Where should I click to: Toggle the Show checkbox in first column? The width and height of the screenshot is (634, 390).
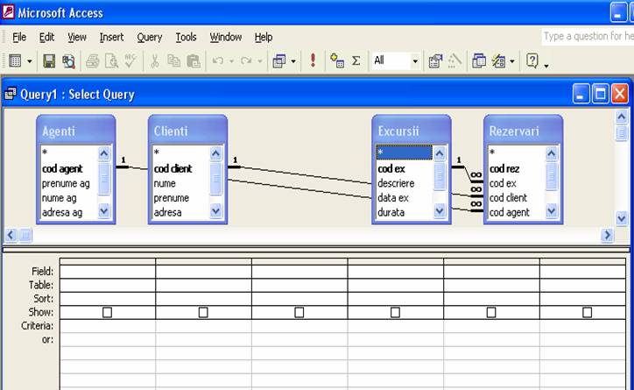click(107, 312)
